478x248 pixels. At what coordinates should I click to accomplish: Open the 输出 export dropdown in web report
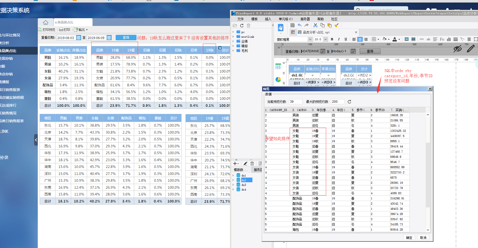point(81,30)
